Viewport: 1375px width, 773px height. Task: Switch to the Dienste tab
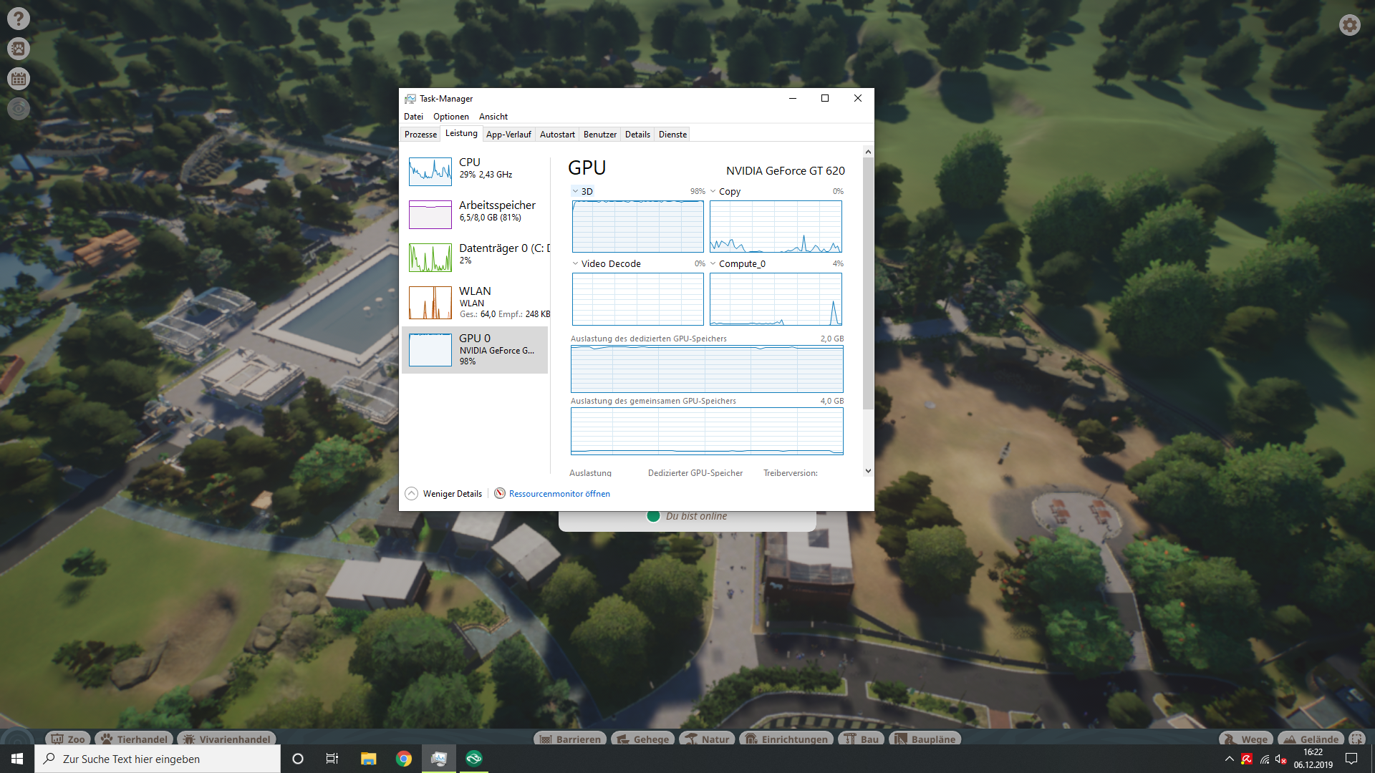pos(672,135)
